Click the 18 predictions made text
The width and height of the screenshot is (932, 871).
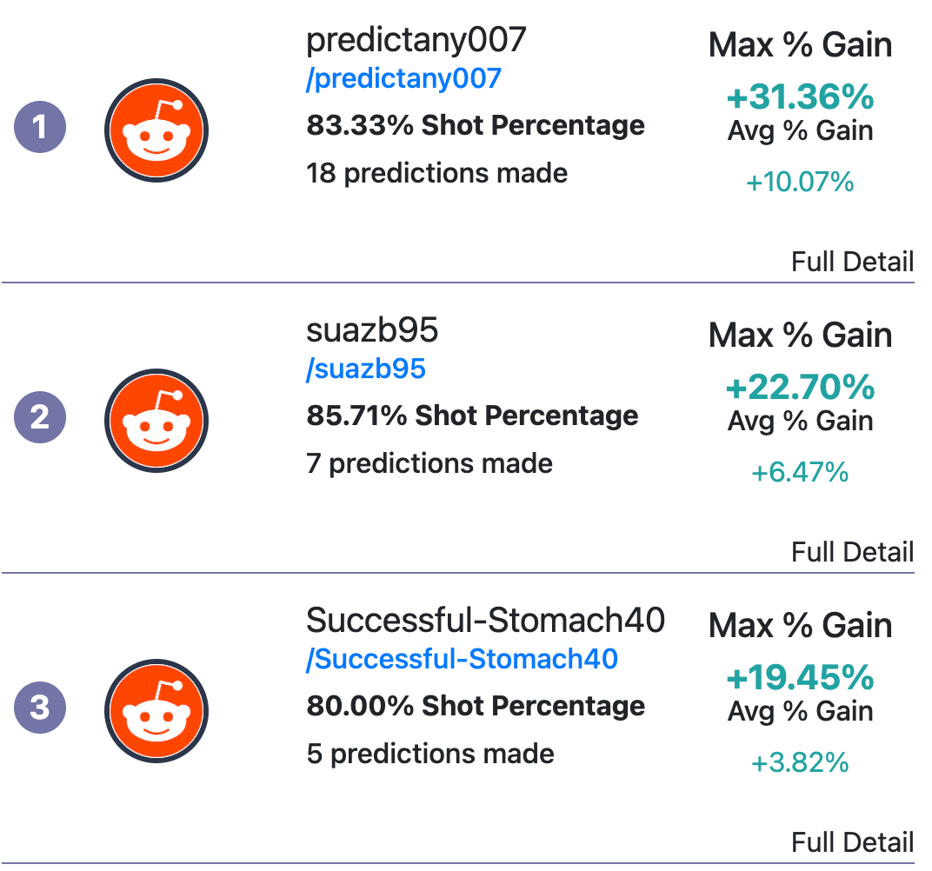436,174
